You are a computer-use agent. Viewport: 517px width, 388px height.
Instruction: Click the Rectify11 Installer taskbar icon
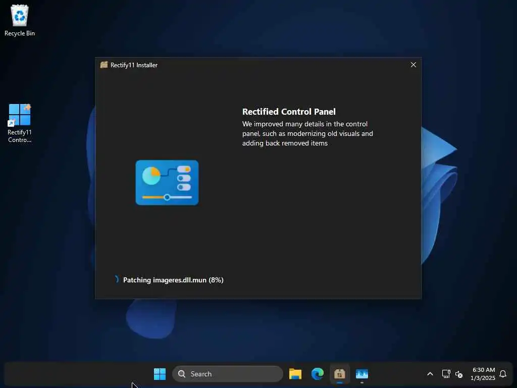click(340, 374)
